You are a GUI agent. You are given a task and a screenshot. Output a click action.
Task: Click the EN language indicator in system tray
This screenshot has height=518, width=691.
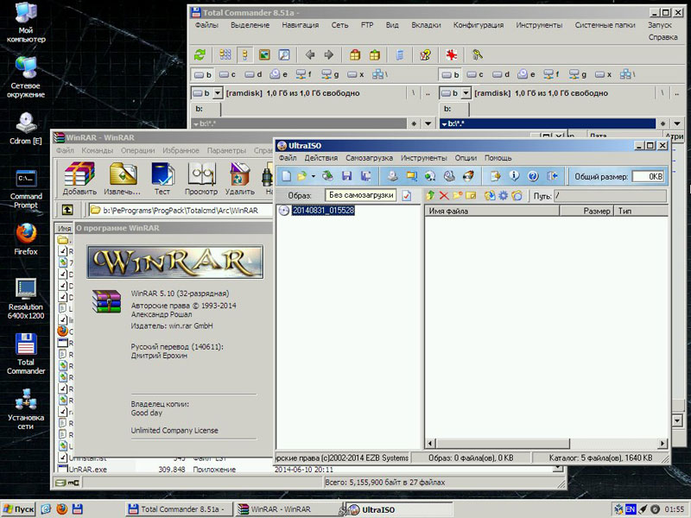coord(631,509)
